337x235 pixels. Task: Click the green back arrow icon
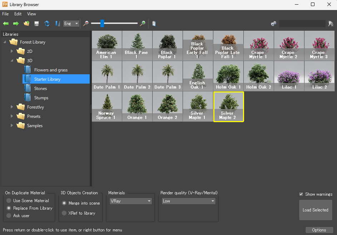(6, 24)
